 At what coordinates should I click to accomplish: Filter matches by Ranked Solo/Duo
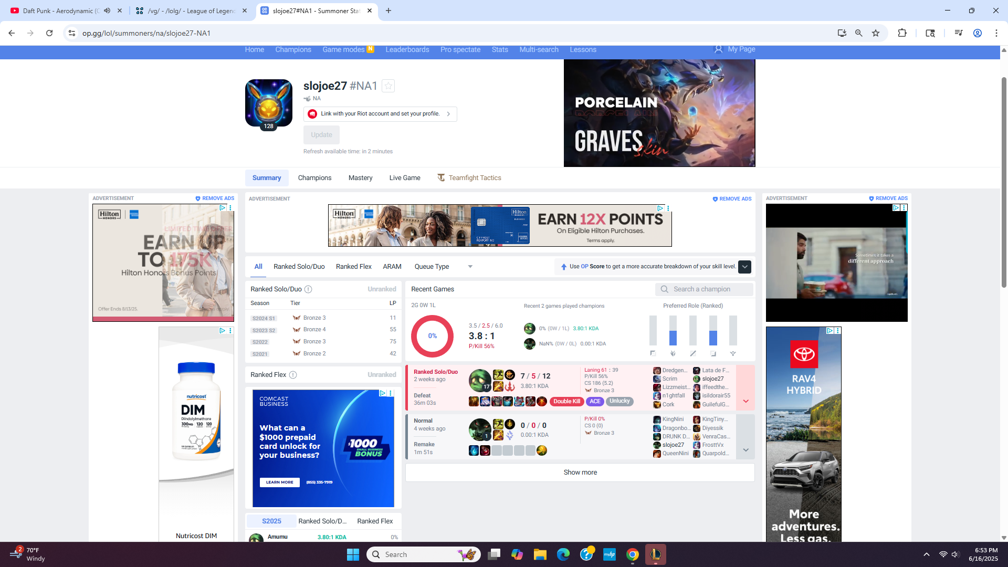tap(299, 267)
